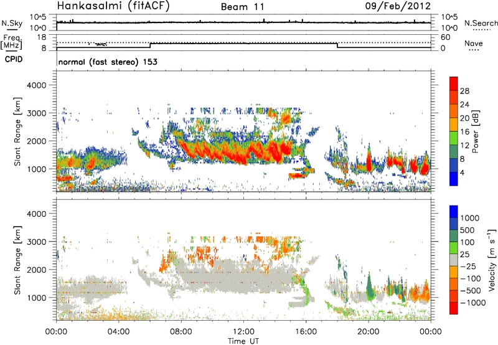
Task: Click the 12 label on power colorbar
Action: click(464, 146)
